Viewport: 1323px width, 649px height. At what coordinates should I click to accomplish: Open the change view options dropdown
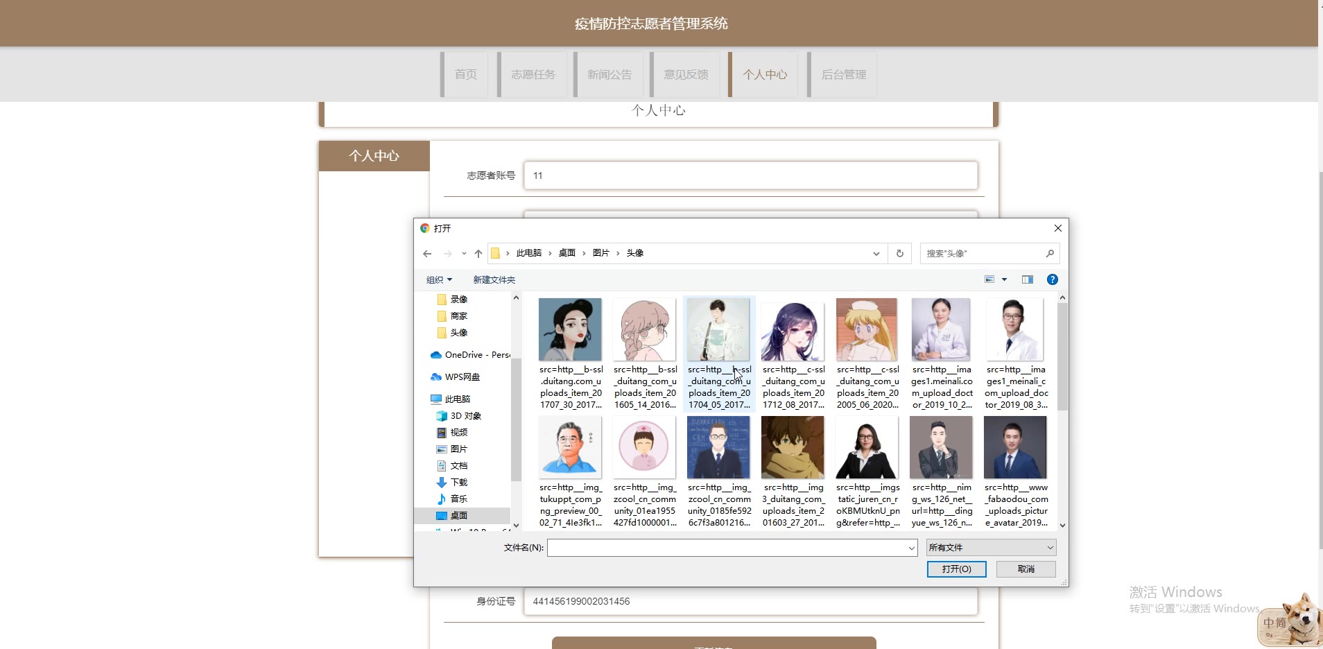coord(1004,279)
